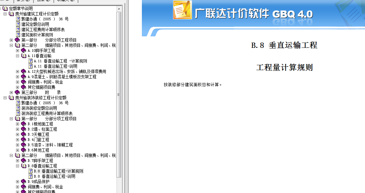Screen dimensions: 365x193
Task: Click the page icon of A.11 垂直运输工程 -计算规则
Action: click(30, 61)
